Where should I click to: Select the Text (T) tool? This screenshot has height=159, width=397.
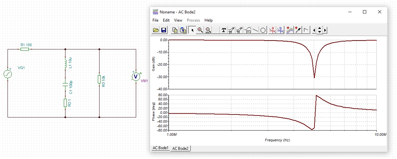point(224,30)
